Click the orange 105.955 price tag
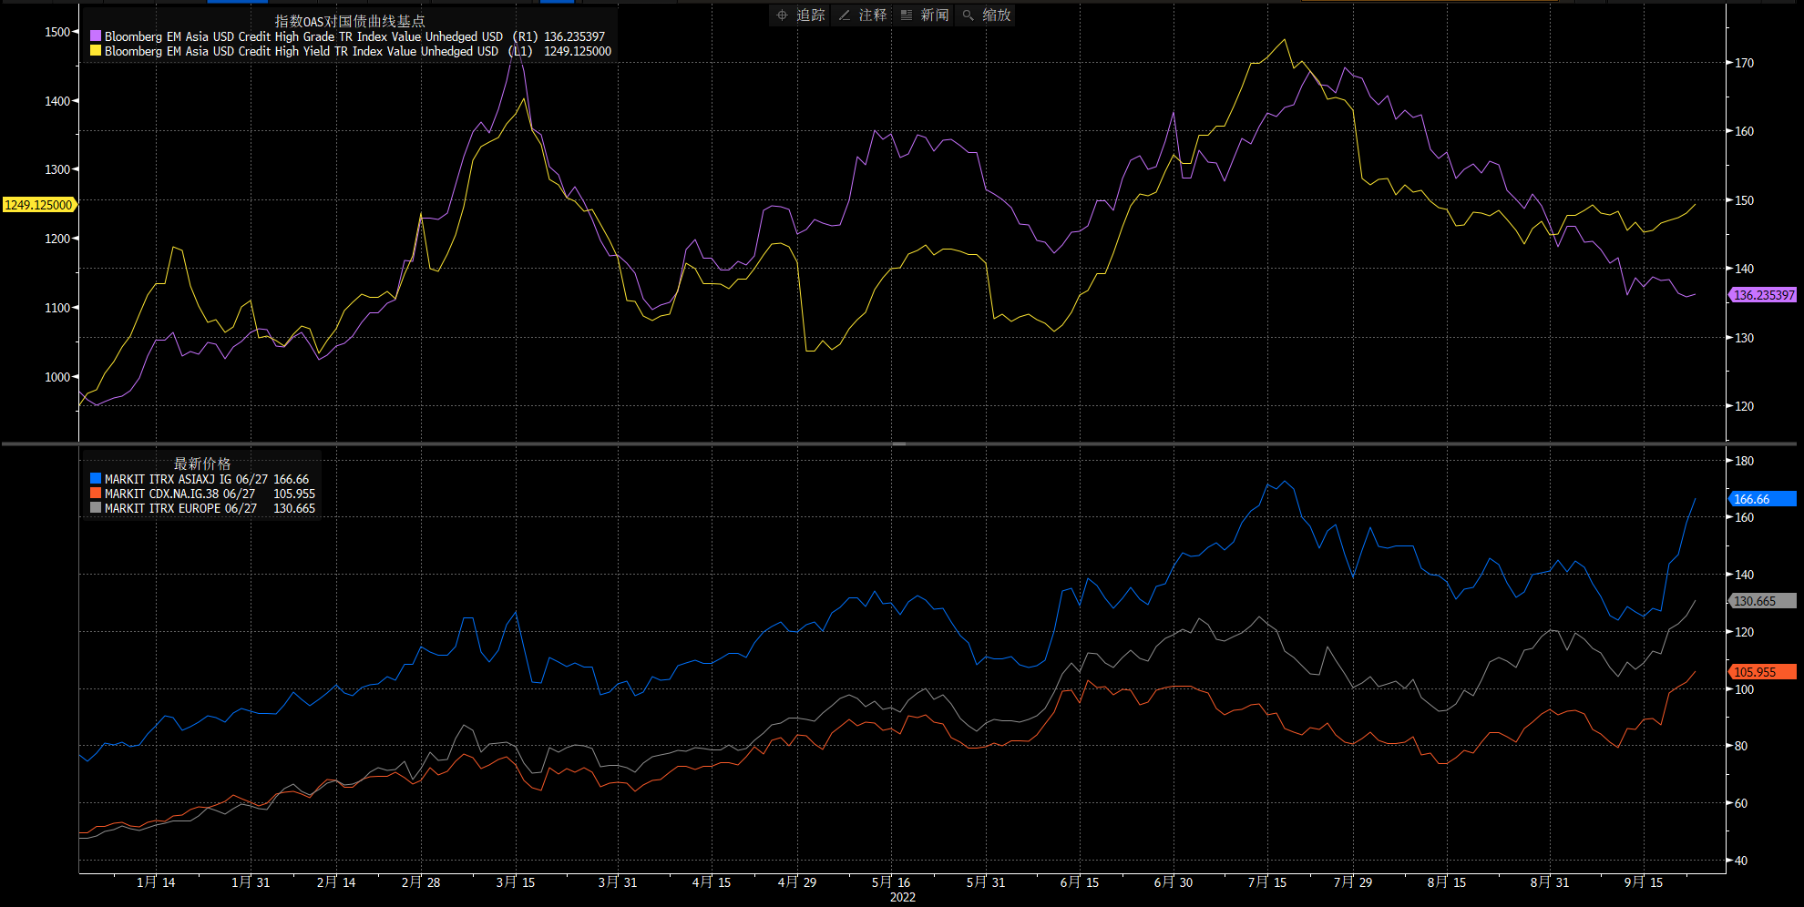 pyautogui.click(x=1763, y=672)
